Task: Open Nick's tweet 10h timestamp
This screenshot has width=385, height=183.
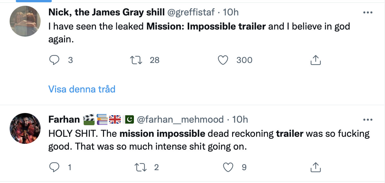Action: (x=230, y=12)
